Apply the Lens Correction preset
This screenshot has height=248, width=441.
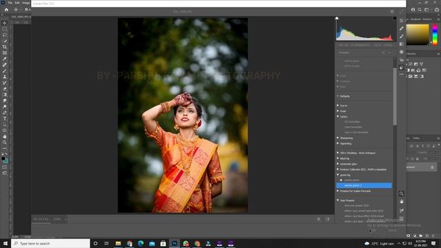353,127
